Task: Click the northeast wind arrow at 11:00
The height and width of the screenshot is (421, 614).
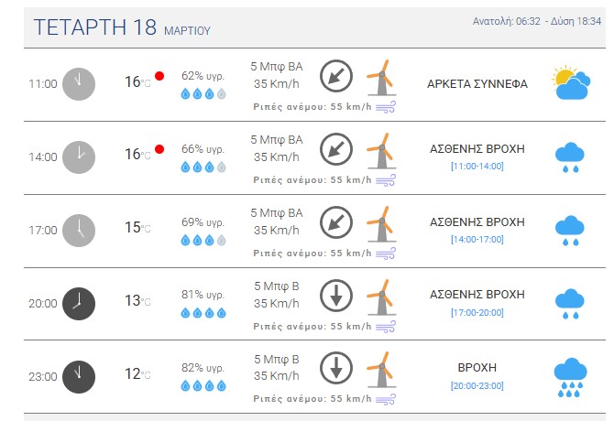Action: coord(336,75)
